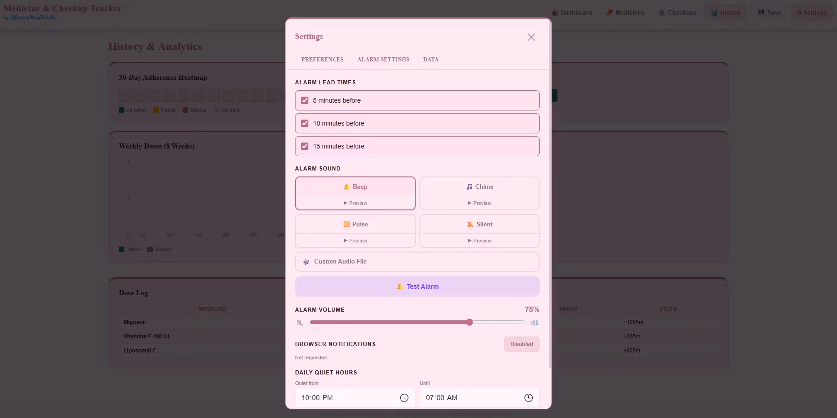Open the Medicines page
Image resolution: width=837 pixels, height=418 pixels.
point(625,12)
